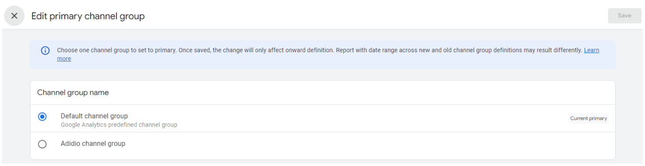This screenshot has height=166, width=645.
Task: Click the Current primary badge
Action: click(588, 118)
